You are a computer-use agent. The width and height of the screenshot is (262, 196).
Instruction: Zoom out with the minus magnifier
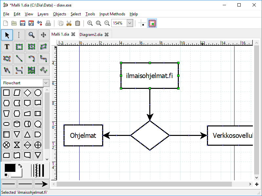tap(107, 23)
